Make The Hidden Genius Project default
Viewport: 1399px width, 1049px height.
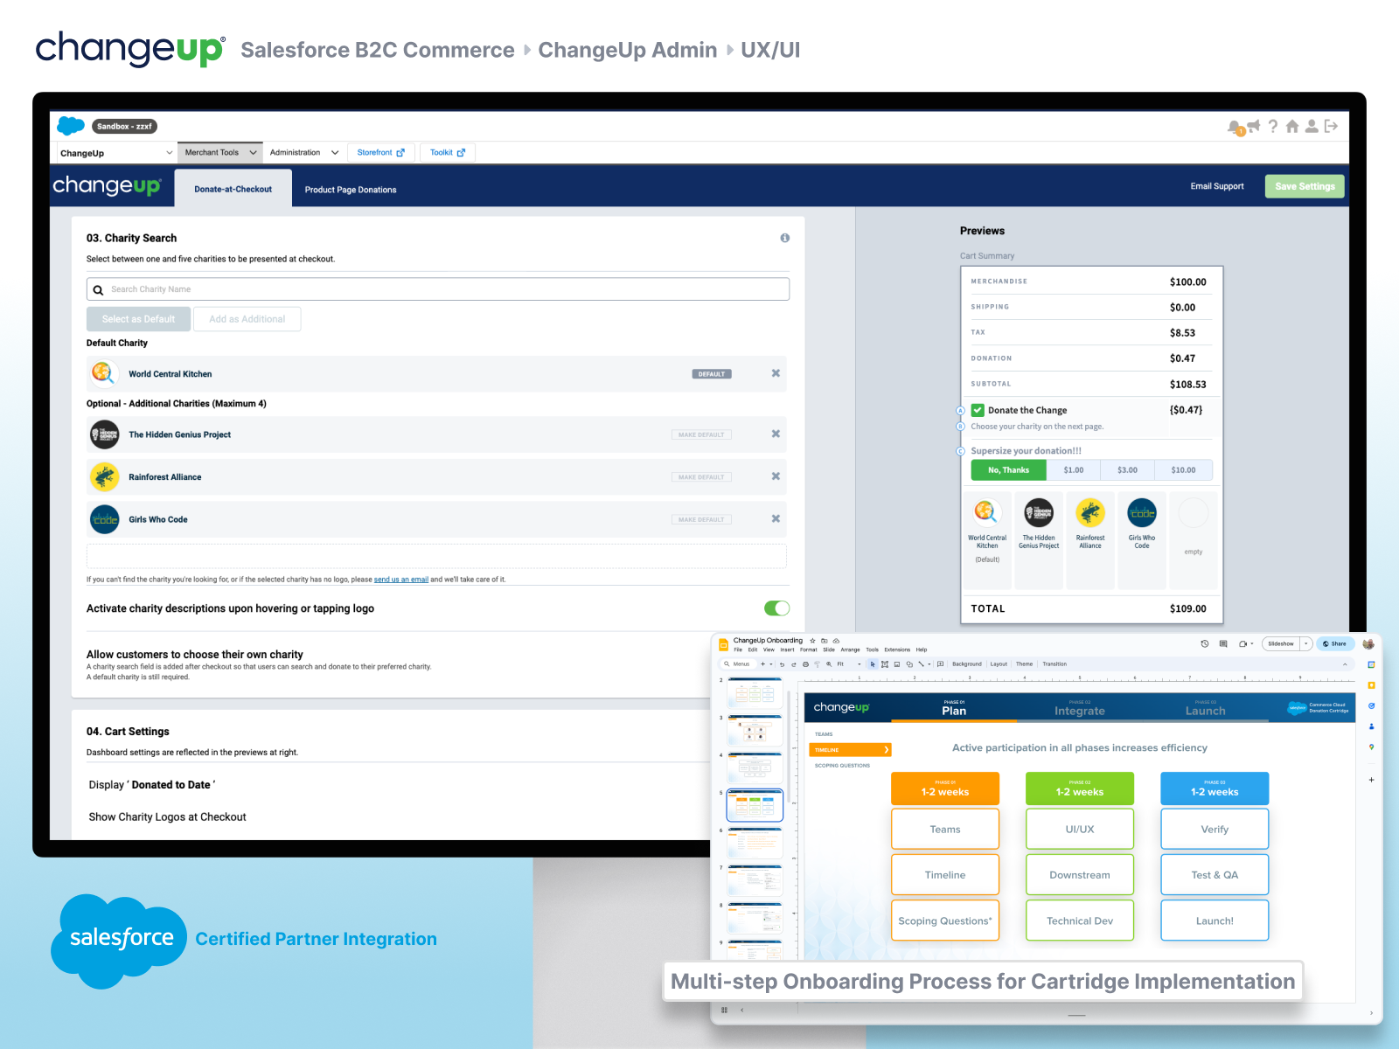coord(701,434)
